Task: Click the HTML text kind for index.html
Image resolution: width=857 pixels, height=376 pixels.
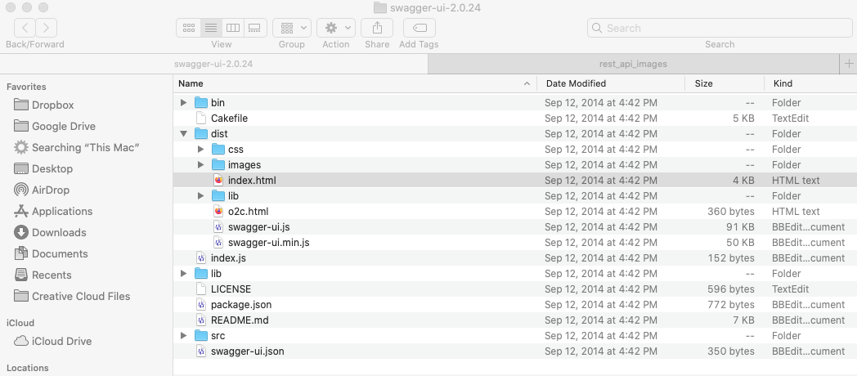Action: 796,181
